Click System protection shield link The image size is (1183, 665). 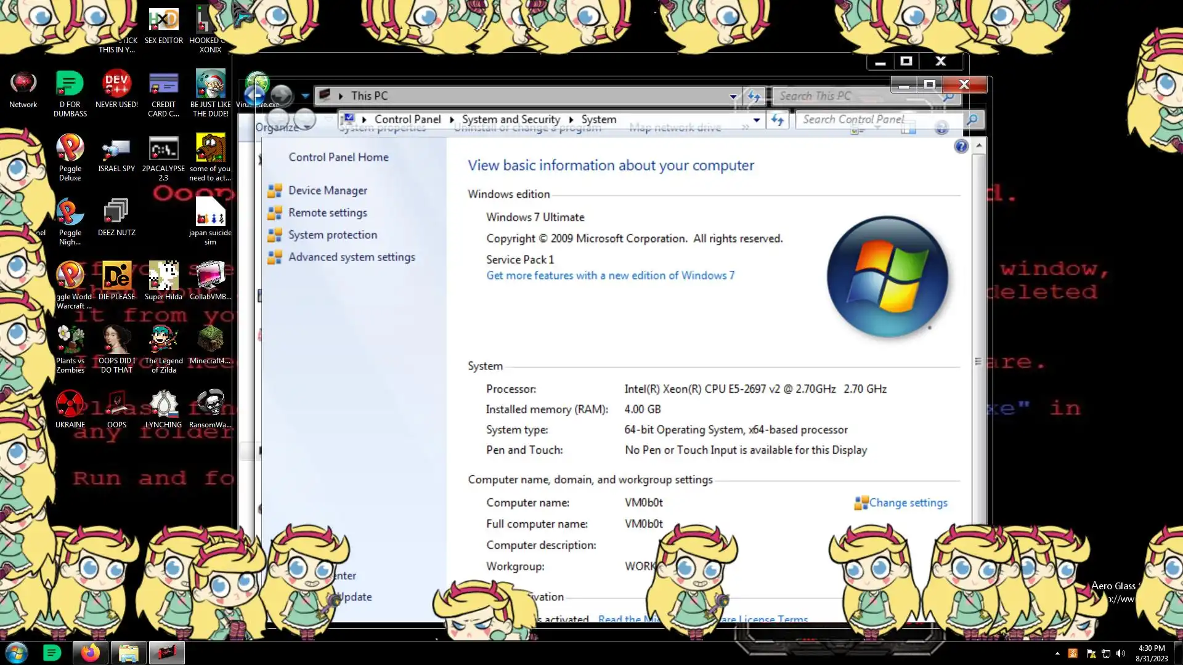pos(332,235)
